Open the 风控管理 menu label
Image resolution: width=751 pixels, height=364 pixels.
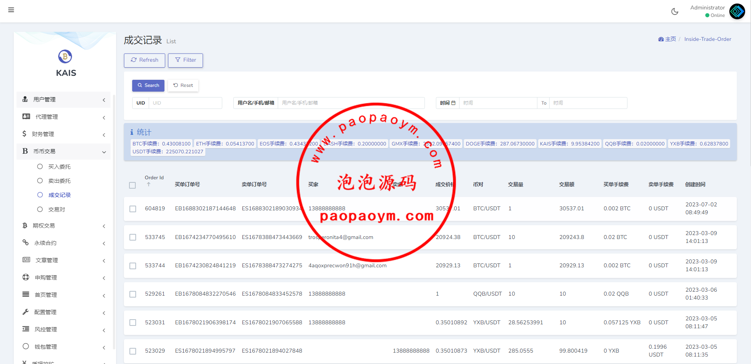click(x=46, y=329)
